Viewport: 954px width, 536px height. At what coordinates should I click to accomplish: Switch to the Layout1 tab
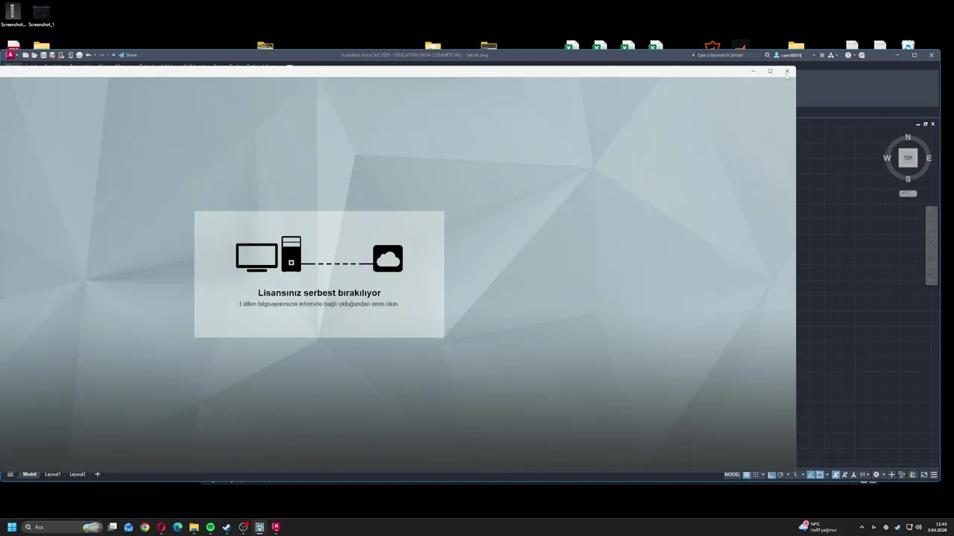click(x=52, y=474)
